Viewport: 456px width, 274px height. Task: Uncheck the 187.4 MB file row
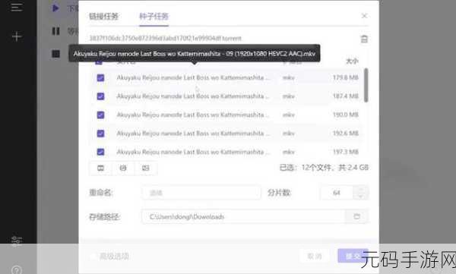click(100, 96)
